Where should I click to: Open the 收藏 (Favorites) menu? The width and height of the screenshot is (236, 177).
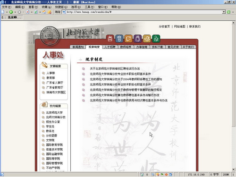tap(47, 7)
